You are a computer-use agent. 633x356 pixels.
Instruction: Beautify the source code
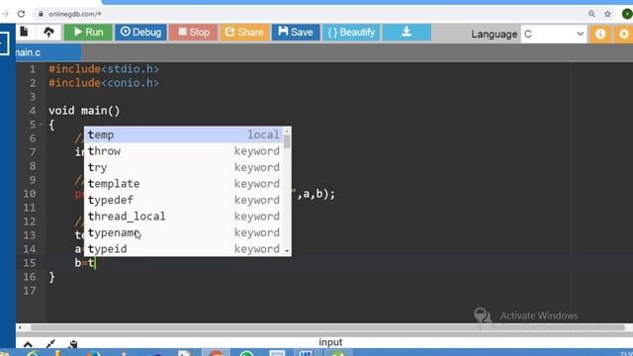(351, 33)
